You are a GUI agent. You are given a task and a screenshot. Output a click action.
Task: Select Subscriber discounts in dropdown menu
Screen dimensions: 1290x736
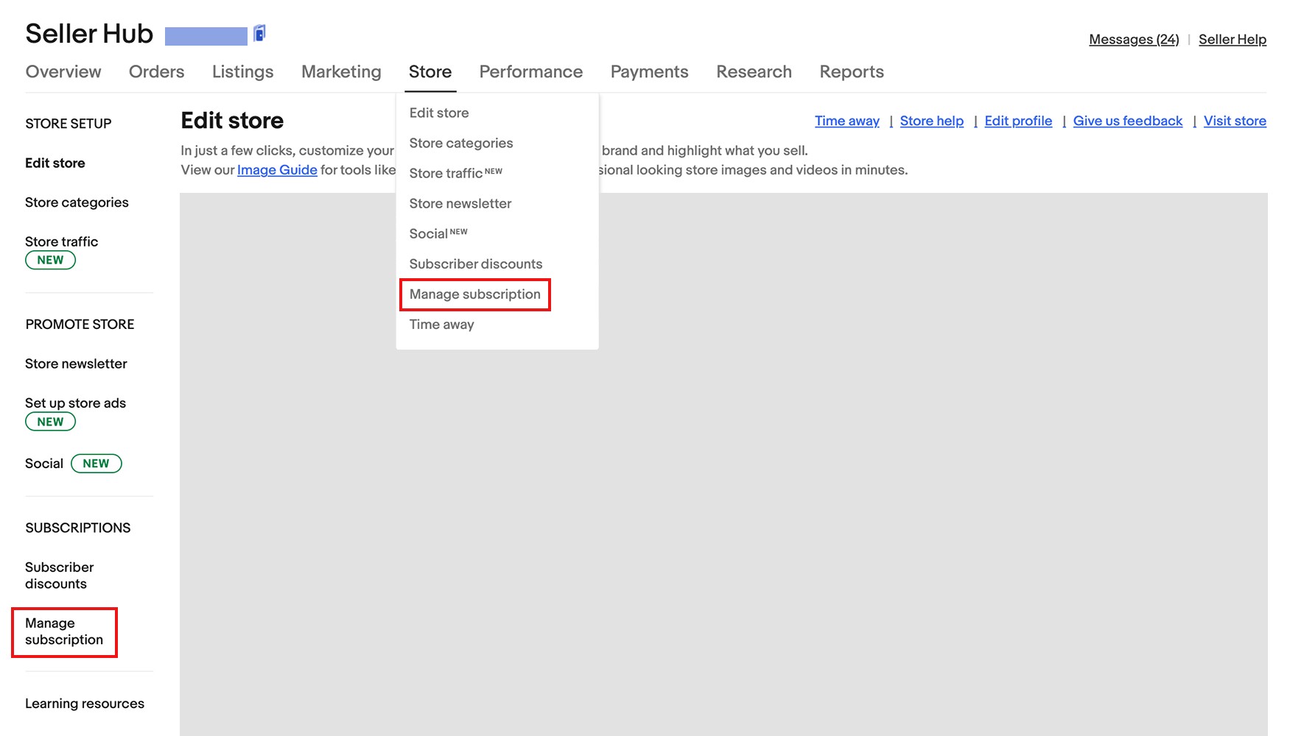point(476,263)
